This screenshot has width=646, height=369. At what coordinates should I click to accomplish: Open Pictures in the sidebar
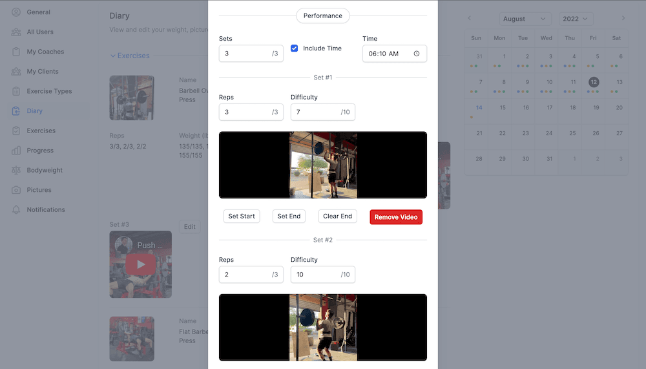click(48, 190)
